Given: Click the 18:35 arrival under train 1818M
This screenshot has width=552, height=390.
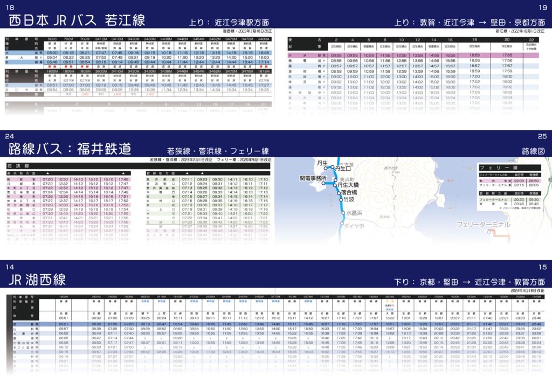Looking at the screenshot, I should (x=264, y=89).
